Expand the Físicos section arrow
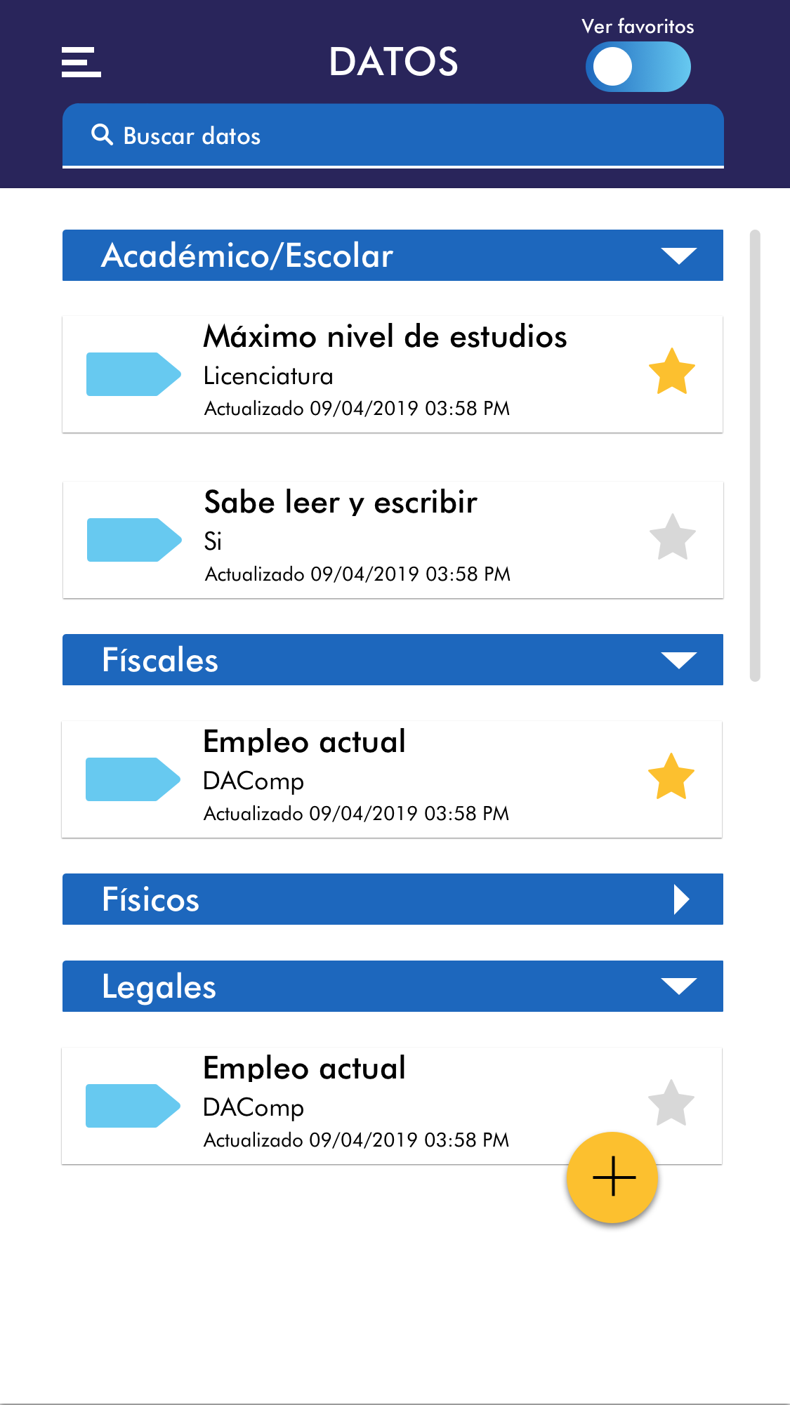 (680, 899)
